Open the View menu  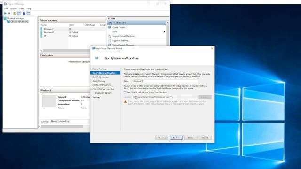22,9
